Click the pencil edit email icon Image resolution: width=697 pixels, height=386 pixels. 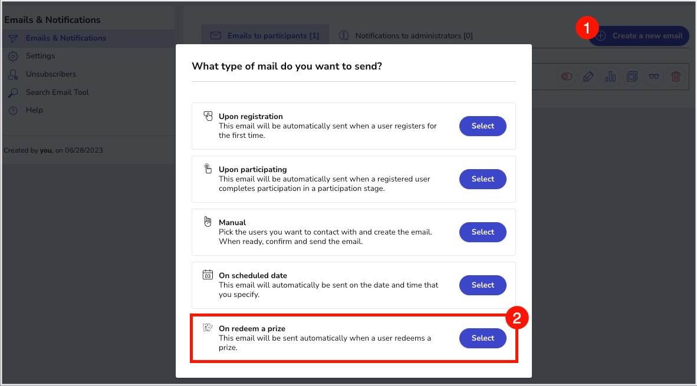tap(588, 77)
